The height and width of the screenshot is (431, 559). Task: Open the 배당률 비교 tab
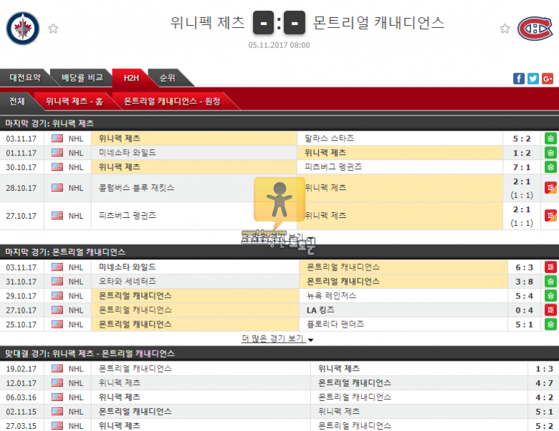coord(82,77)
